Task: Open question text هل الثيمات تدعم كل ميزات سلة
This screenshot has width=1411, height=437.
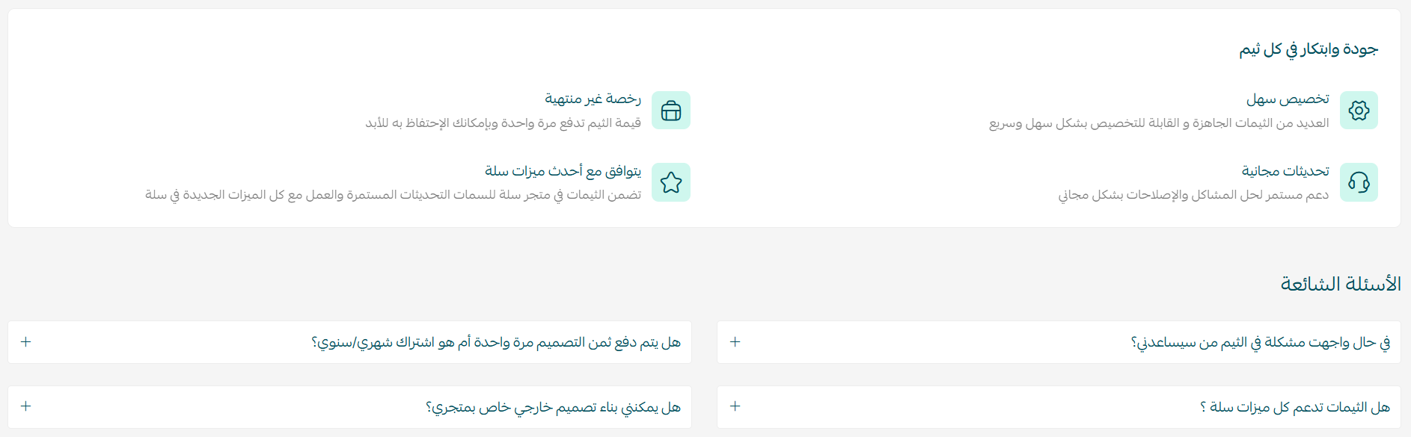Action: pos(1295,407)
